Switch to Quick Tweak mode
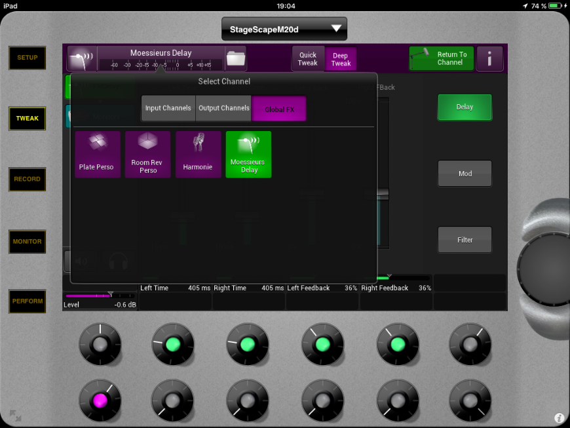The width and height of the screenshot is (570, 428). tap(308, 59)
